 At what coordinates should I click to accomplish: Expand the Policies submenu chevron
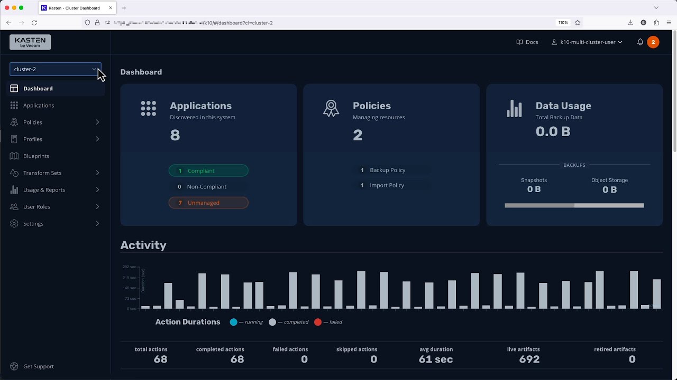[97, 122]
